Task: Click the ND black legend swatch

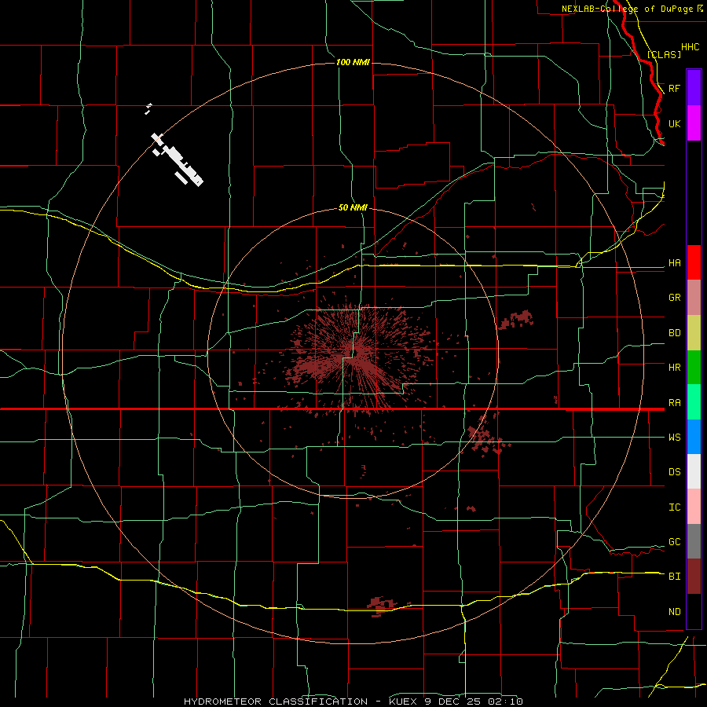Action: coord(694,611)
